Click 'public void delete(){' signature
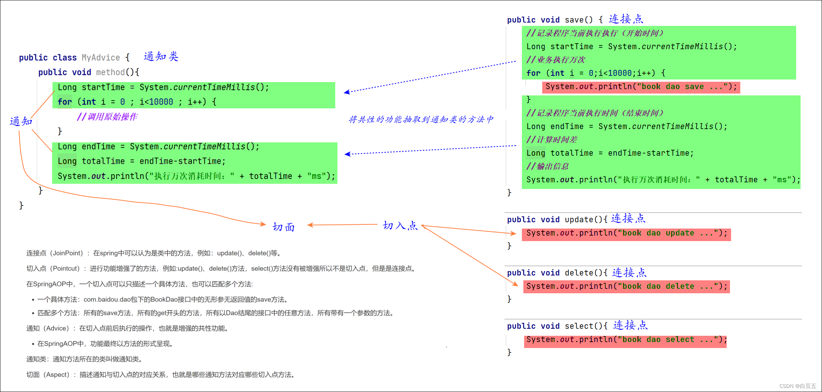The image size is (822, 392). (x=557, y=273)
